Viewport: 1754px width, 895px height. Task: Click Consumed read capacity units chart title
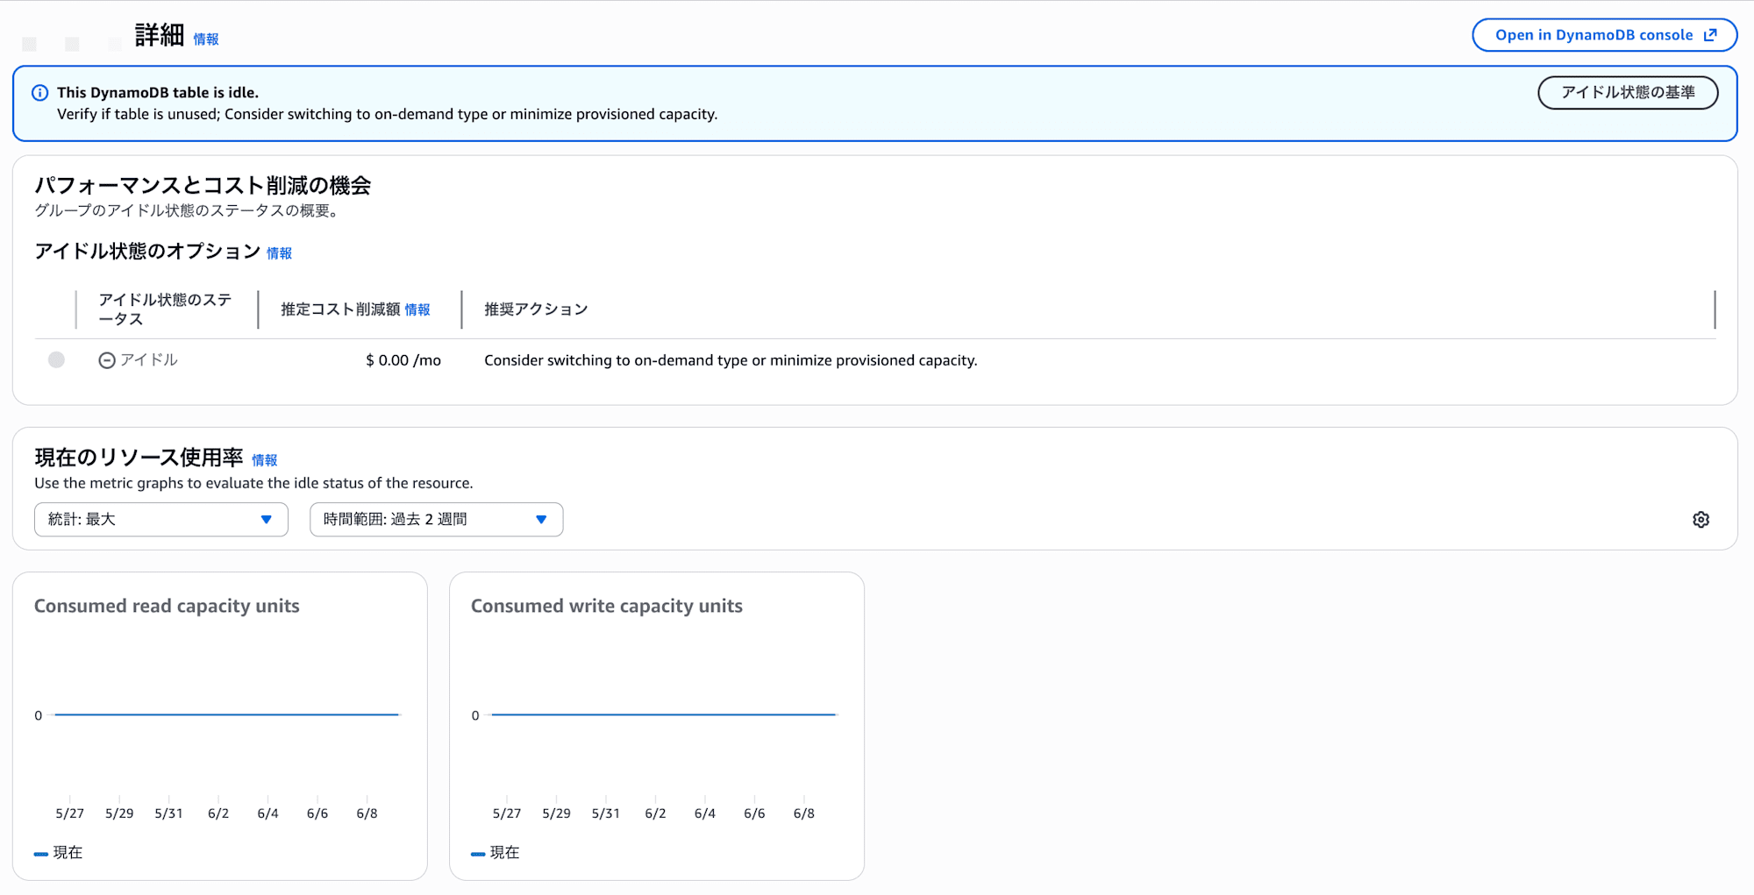pyautogui.click(x=167, y=606)
